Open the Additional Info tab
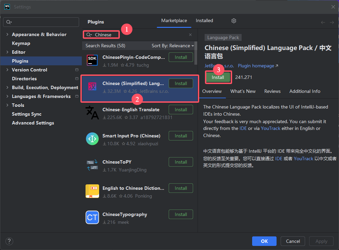 (305, 91)
